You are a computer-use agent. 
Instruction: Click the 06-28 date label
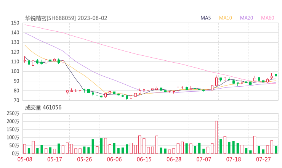click(174, 160)
